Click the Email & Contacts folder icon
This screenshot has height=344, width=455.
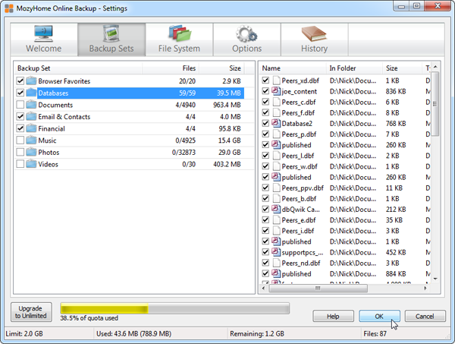click(x=31, y=116)
